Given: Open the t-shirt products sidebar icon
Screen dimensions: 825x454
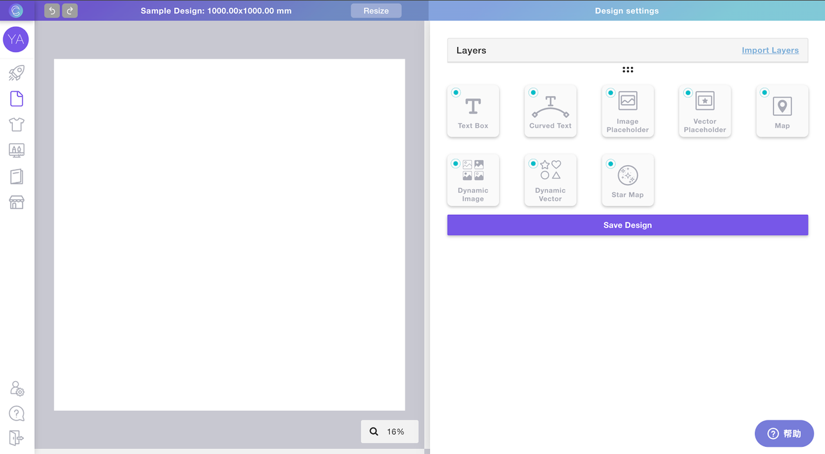Looking at the screenshot, I should point(16,124).
